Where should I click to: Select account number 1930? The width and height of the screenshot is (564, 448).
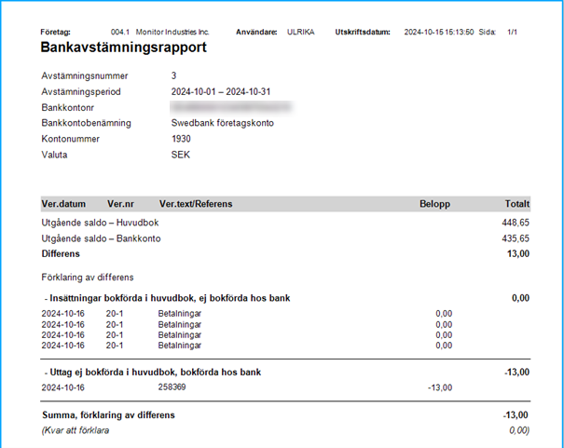point(181,139)
